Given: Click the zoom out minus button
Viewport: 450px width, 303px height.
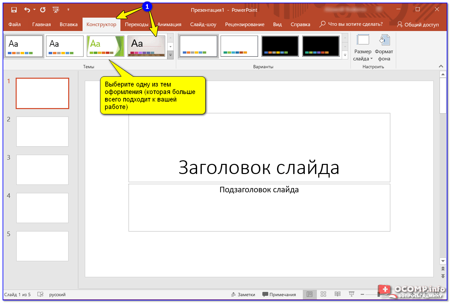Looking at the screenshot, I should 362,295.
